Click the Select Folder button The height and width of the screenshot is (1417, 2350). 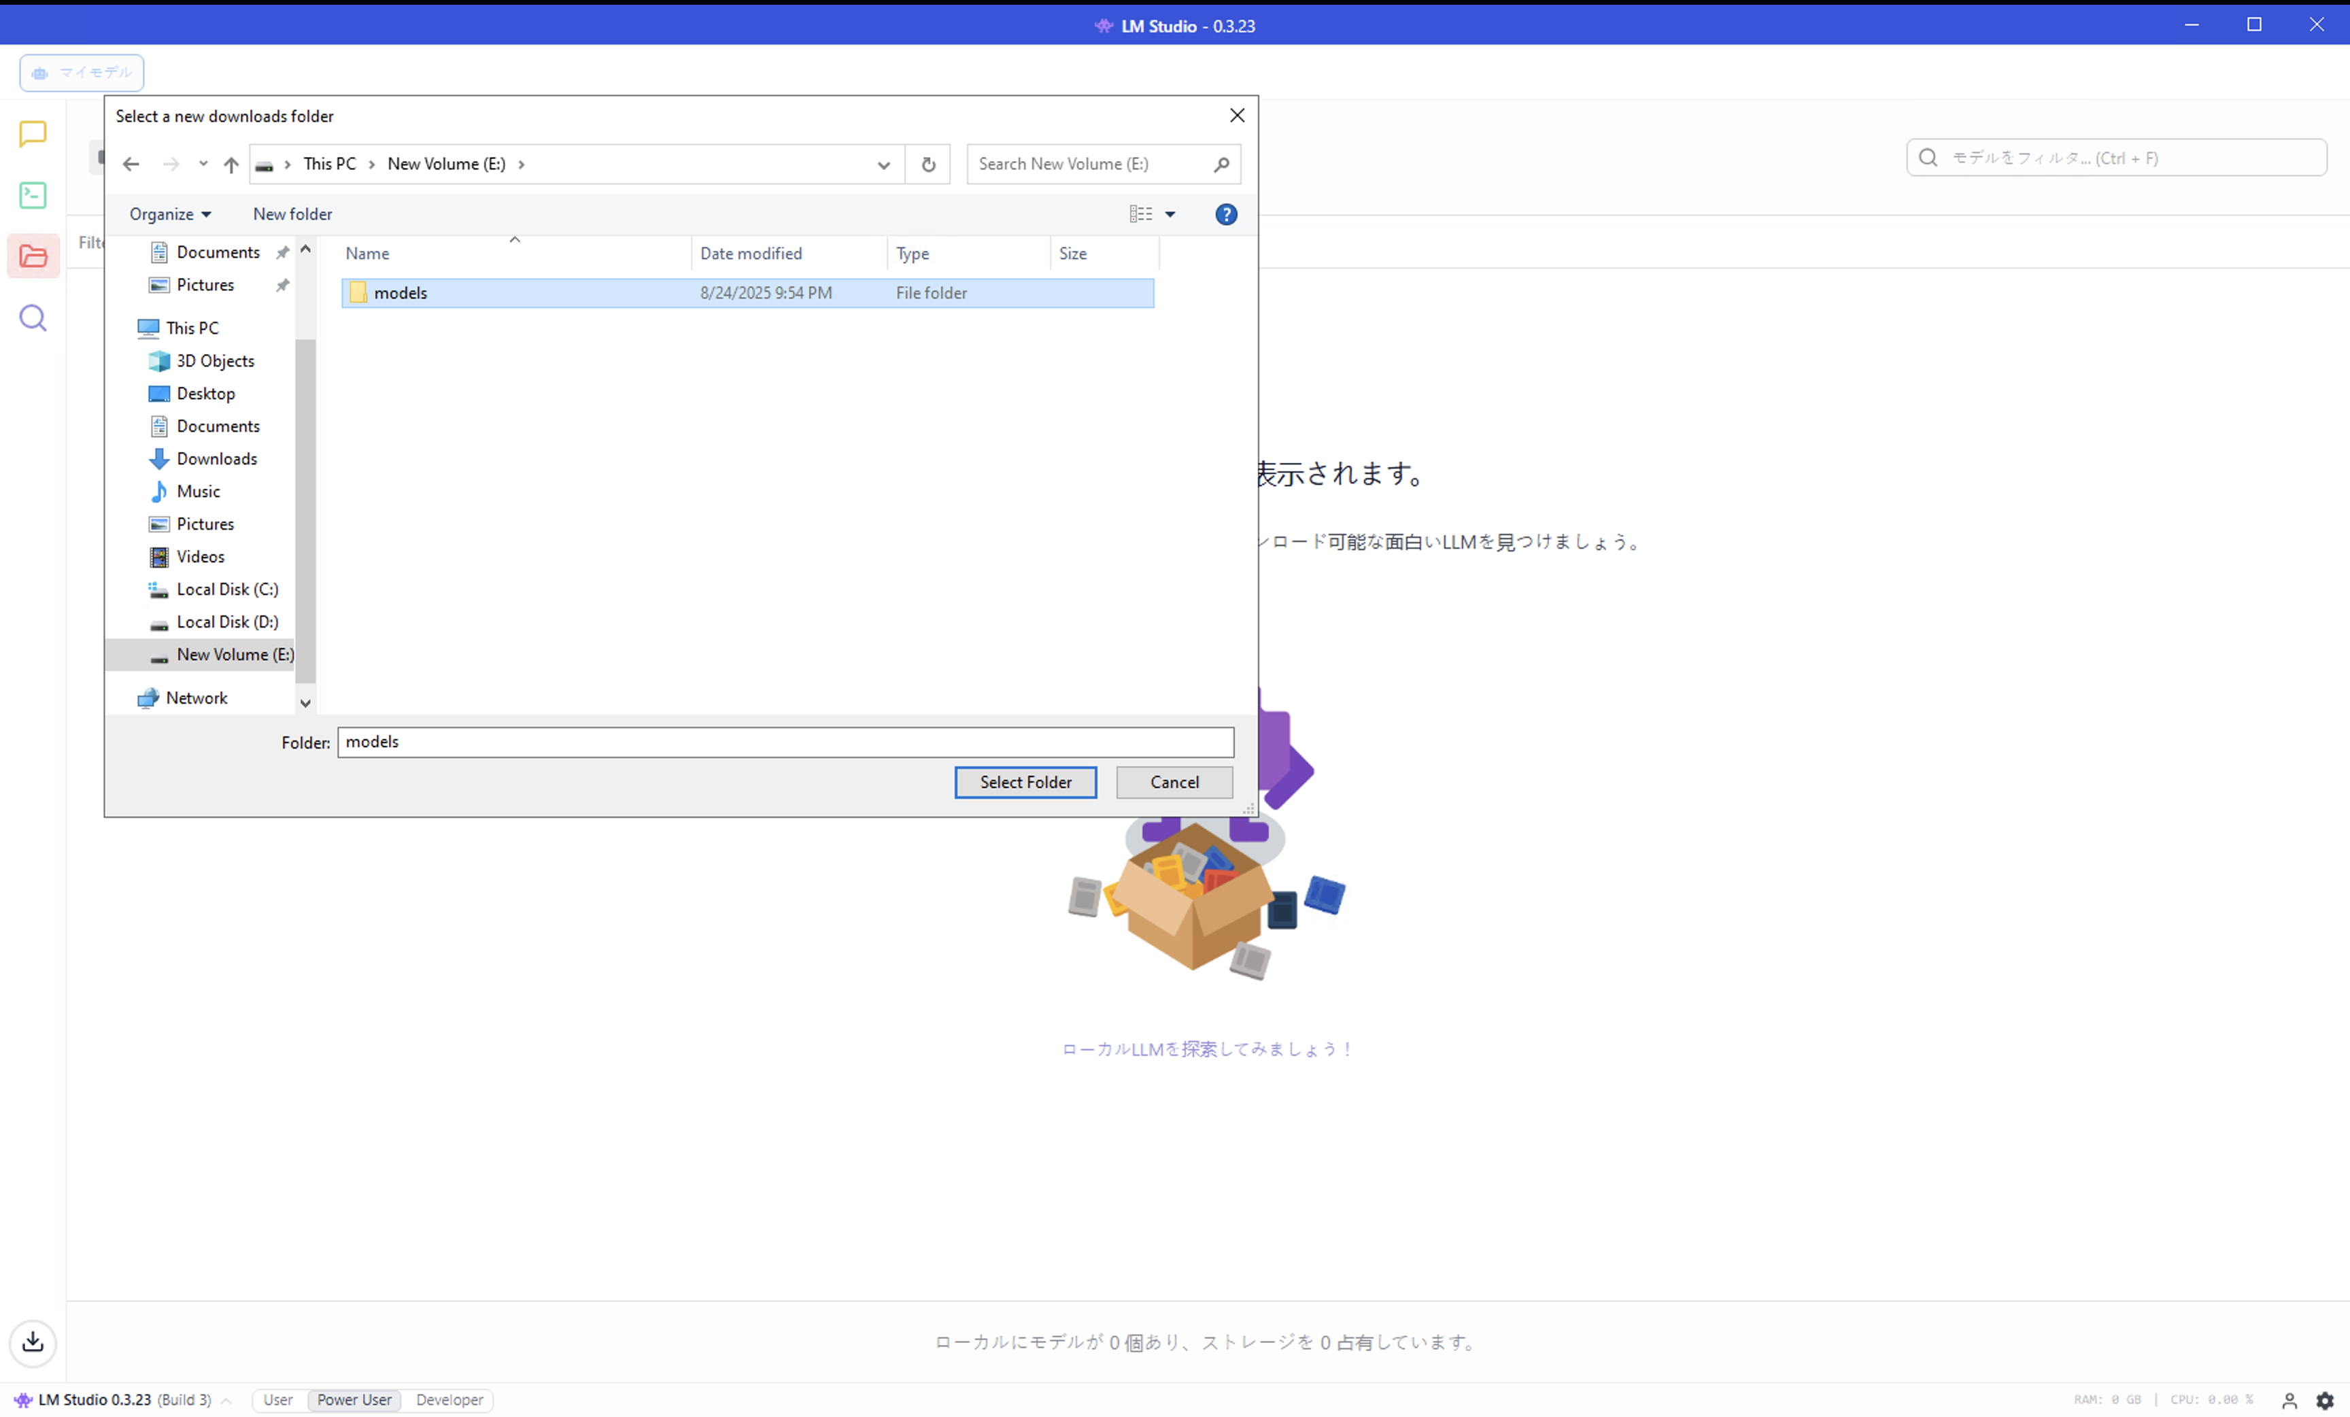click(1025, 782)
